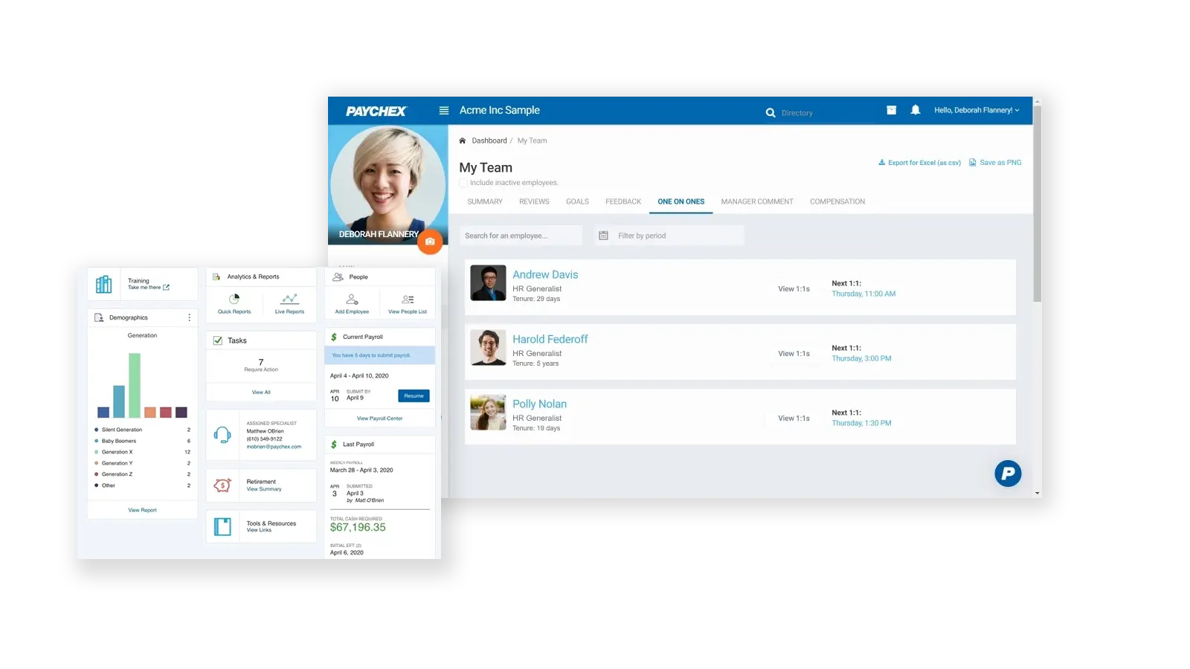Click the Live Reports chart icon
This screenshot has width=1190, height=669.
(x=289, y=299)
